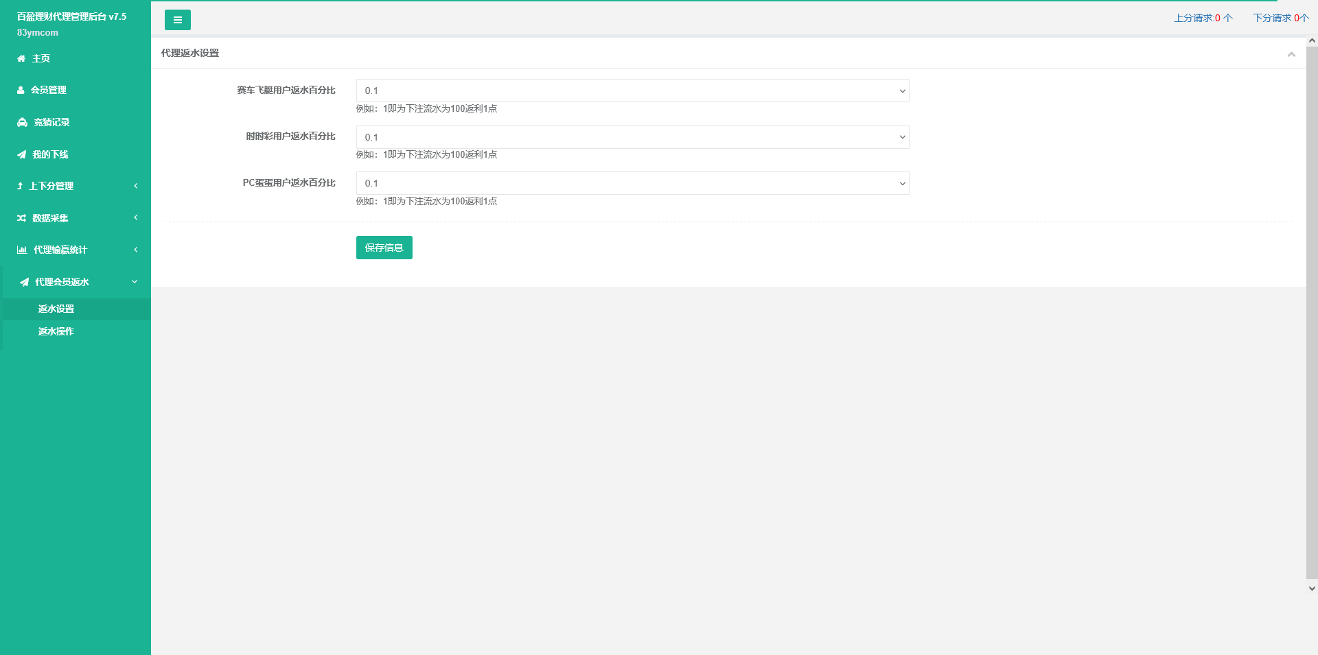
Task: Collapse the 代理会员返水 menu chevron
Action: (135, 282)
